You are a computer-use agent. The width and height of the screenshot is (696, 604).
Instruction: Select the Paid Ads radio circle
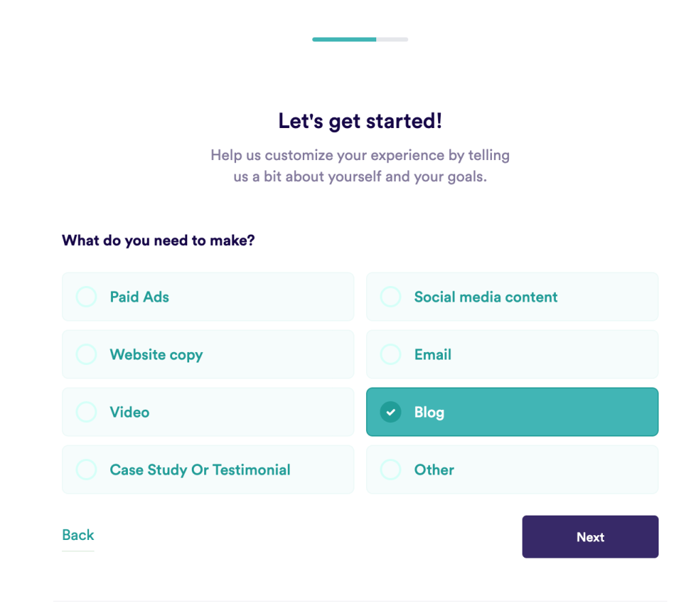point(86,297)
